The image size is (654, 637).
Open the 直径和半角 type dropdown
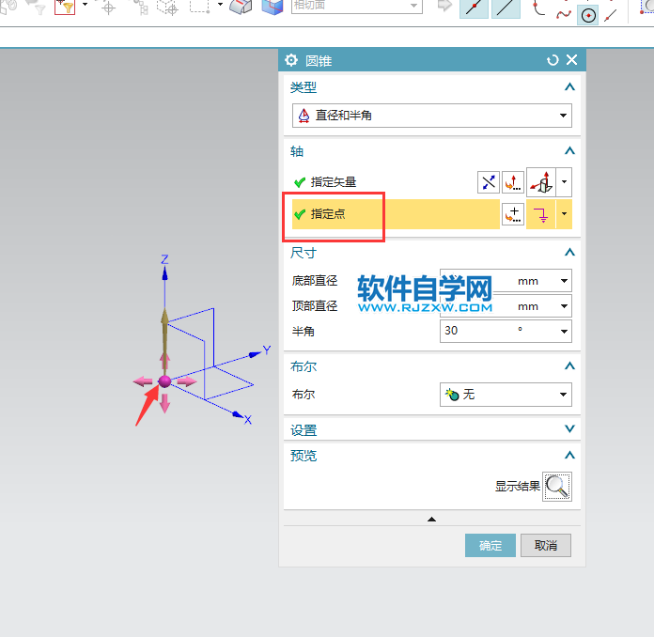[x=431, y=116]
